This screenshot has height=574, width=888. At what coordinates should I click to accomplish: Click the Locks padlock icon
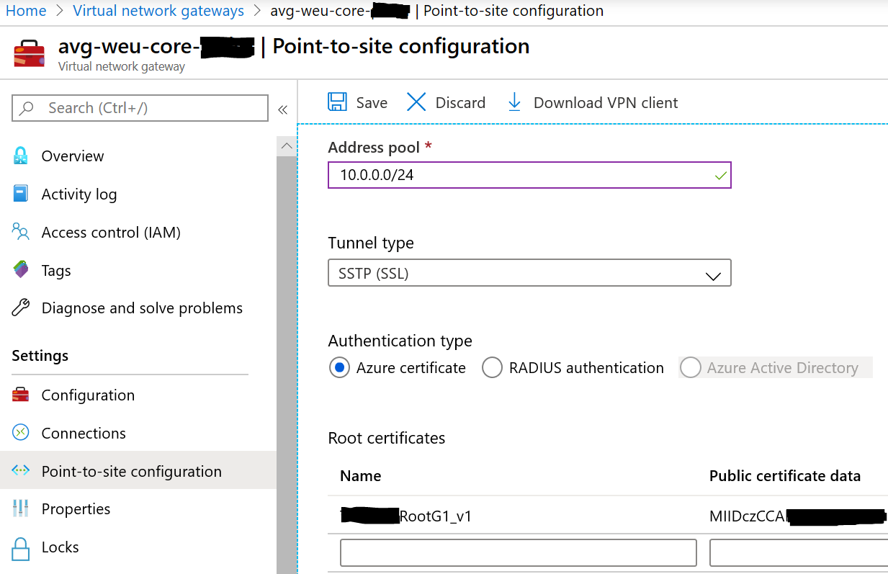click(x=21, y=548)
